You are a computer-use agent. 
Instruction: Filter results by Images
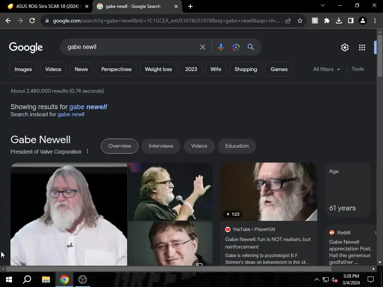pyautogui.click(x=23, y=69)
